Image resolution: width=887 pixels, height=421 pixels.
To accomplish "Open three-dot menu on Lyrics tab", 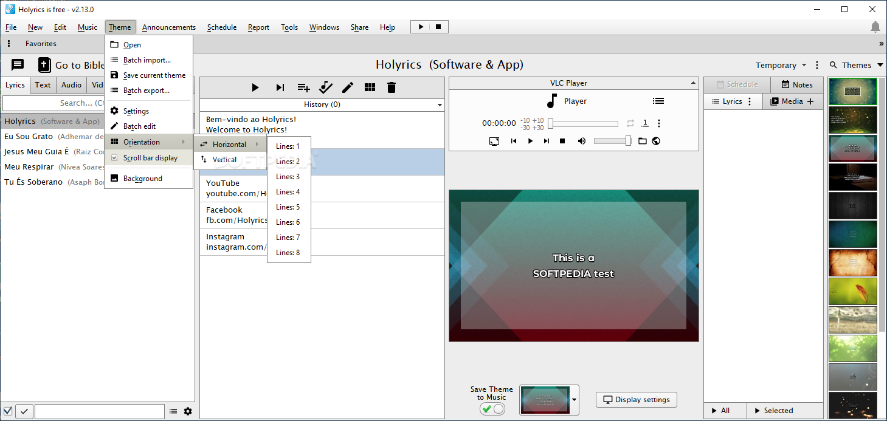I will tap(750, 101).
